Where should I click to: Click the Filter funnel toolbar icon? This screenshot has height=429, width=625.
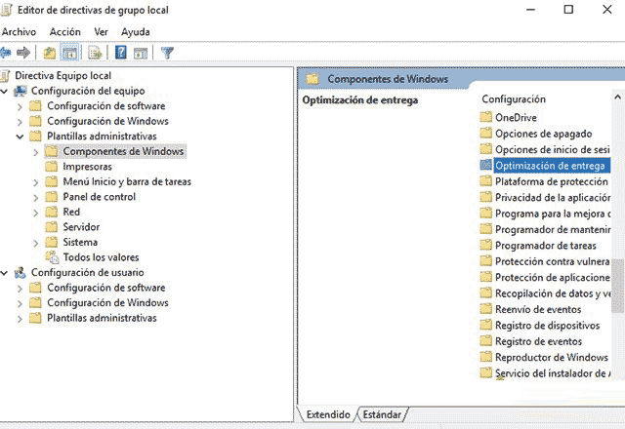[x=167, y=53]
